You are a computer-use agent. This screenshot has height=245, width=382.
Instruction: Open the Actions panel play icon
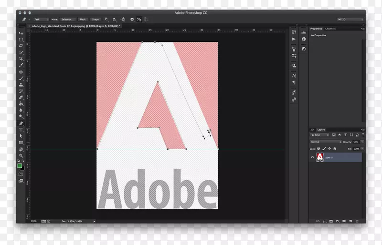(x=294, y=39)
